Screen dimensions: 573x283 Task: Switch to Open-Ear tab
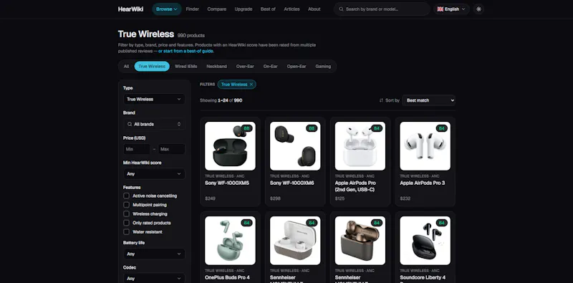point(297,67)
